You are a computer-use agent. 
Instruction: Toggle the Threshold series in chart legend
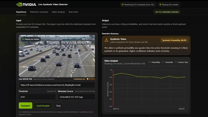pos(167,62)
